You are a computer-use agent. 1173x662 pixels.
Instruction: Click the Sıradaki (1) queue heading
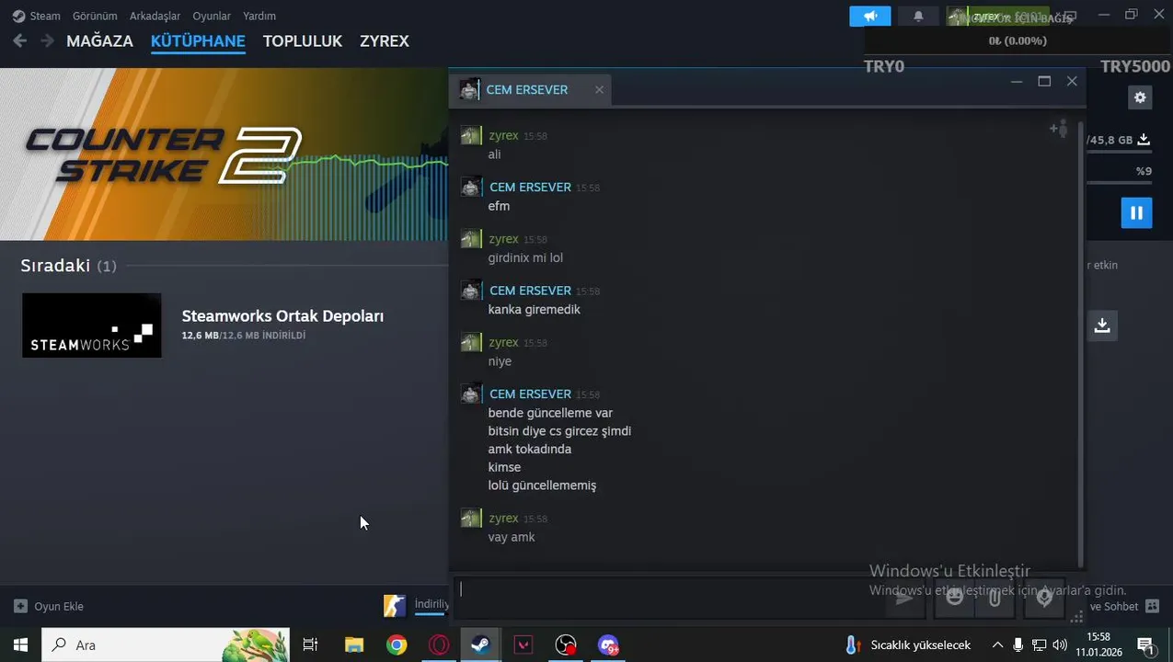pos(68,266)
